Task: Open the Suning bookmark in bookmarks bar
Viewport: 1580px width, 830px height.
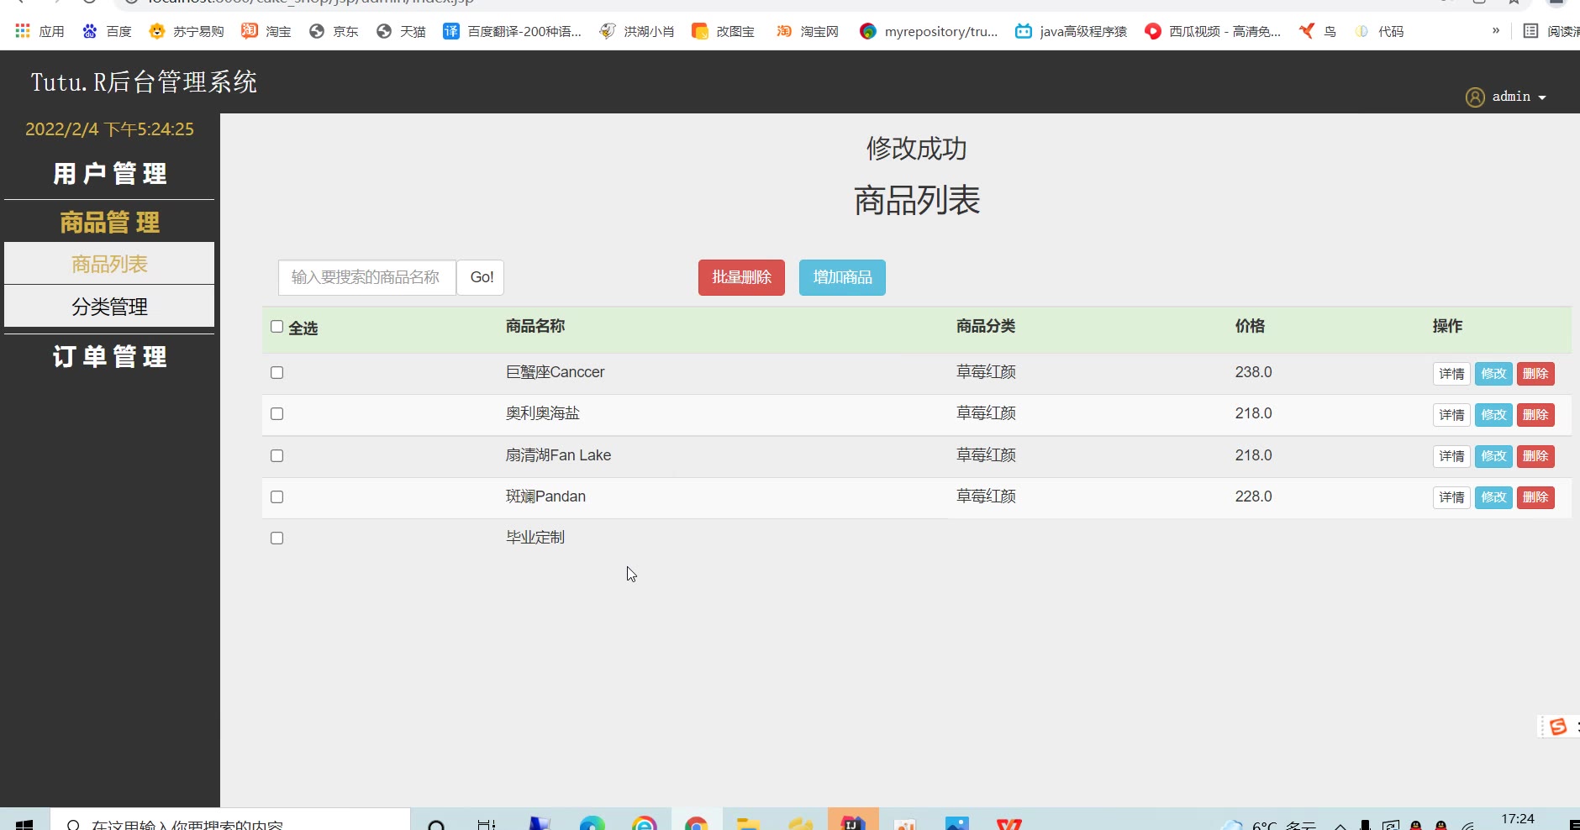Action: pos(186,32)
